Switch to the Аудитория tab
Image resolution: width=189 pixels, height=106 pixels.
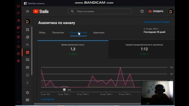[99, 33]
